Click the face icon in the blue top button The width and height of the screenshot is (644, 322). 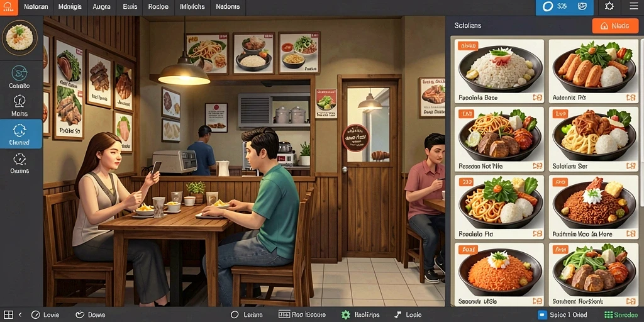582,6
